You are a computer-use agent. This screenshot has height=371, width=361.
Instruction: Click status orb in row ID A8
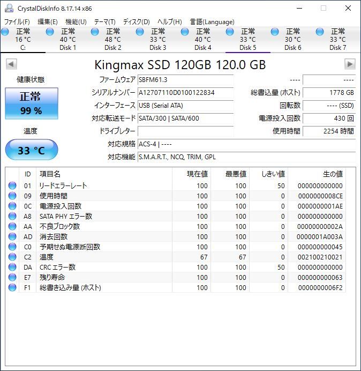click(x=12, y=216)
